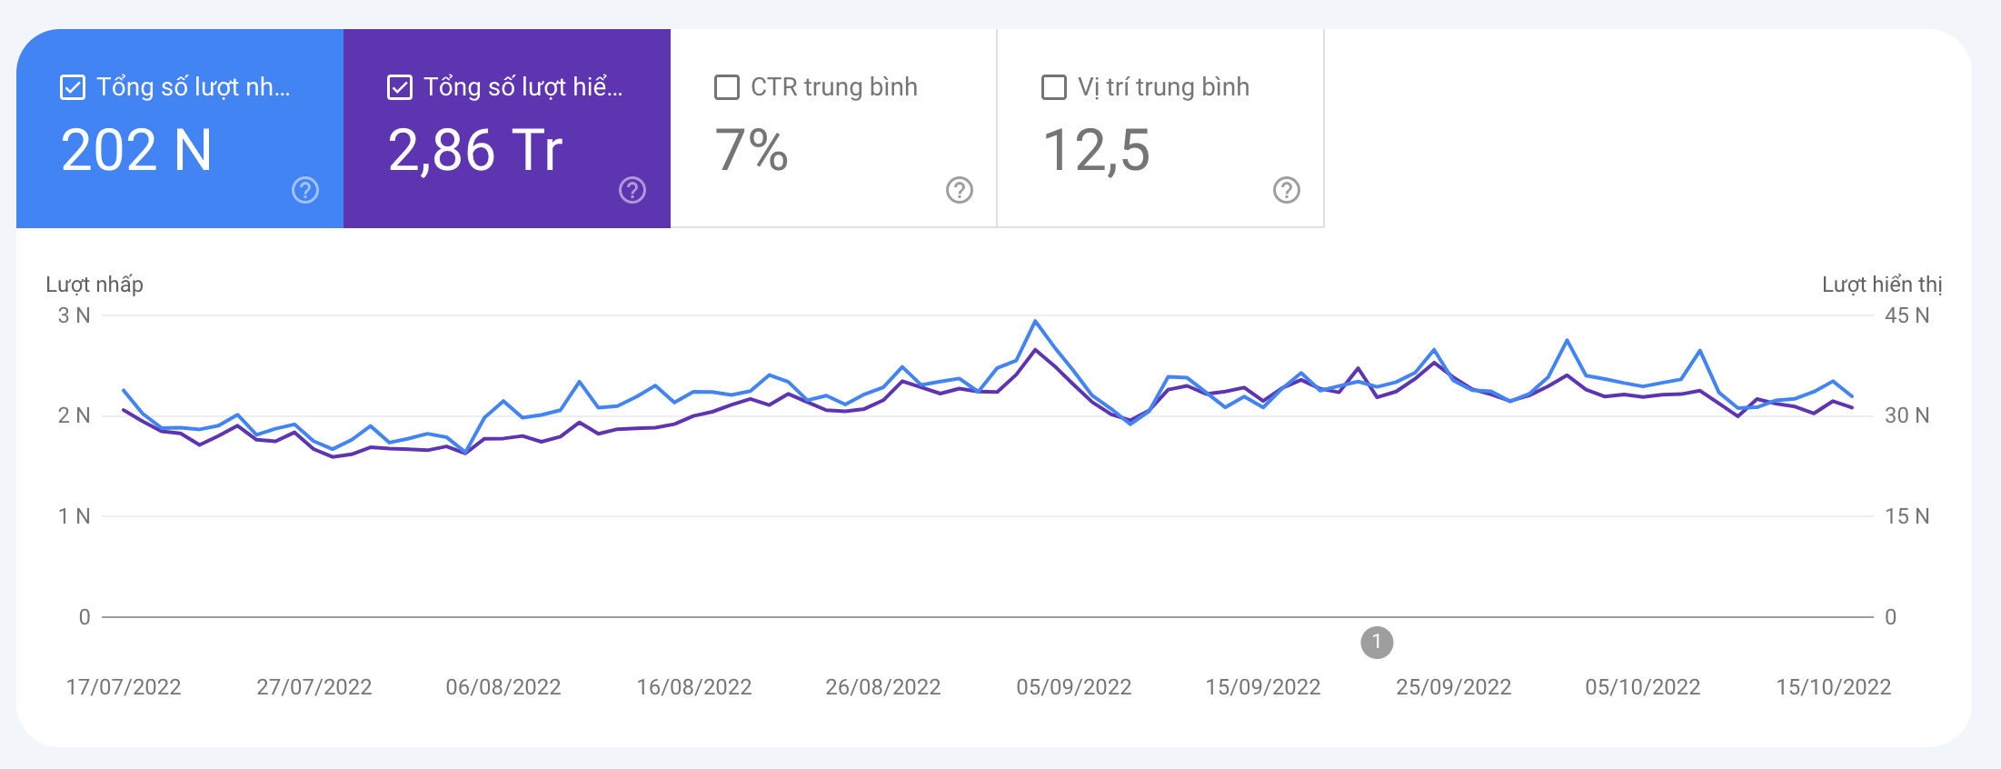2001x769 pixels.
Task: Select the 7% average CTR card
Action: [x=834, y=128]
